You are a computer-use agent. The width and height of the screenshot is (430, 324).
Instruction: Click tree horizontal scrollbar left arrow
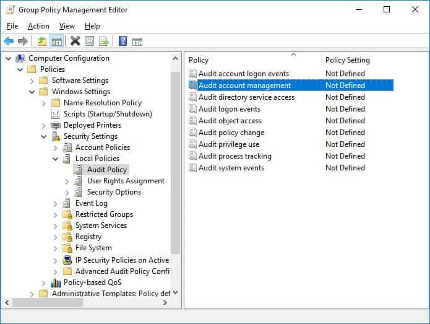[7, 302]
